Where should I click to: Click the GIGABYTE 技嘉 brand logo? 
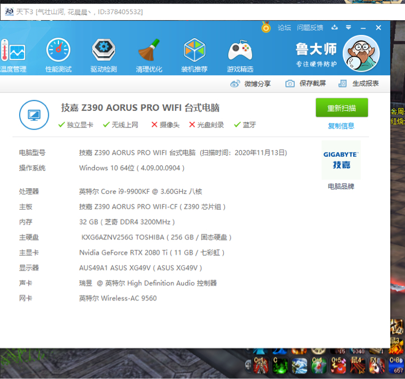(341, 160)
